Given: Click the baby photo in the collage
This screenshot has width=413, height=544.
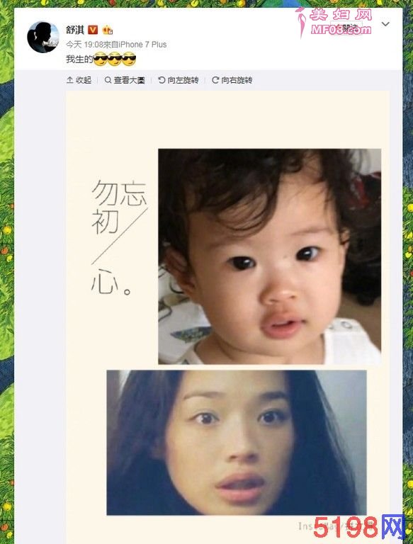Looking at the screenshot, I should point(270,256).
